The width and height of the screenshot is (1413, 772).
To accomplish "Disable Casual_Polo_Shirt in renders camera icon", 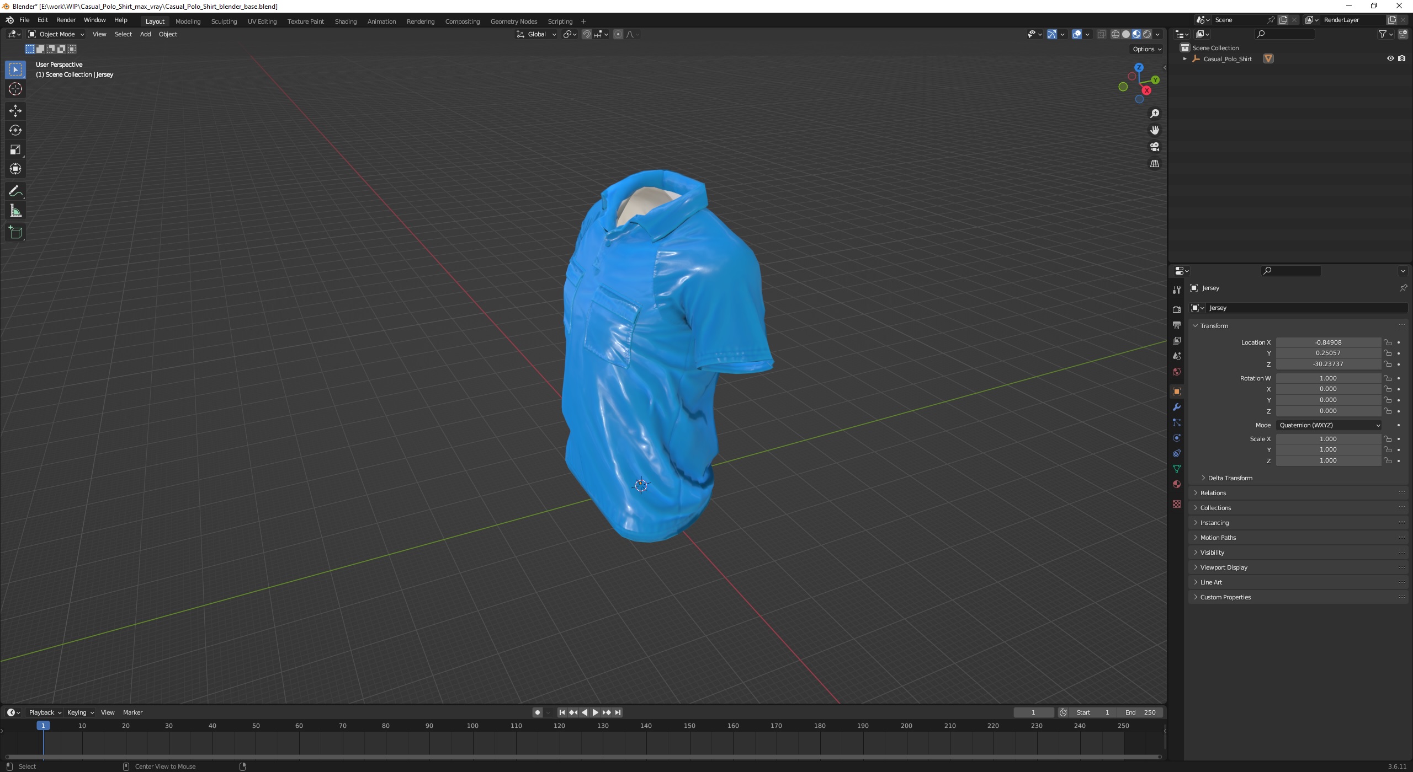I will coord(1401,58).
